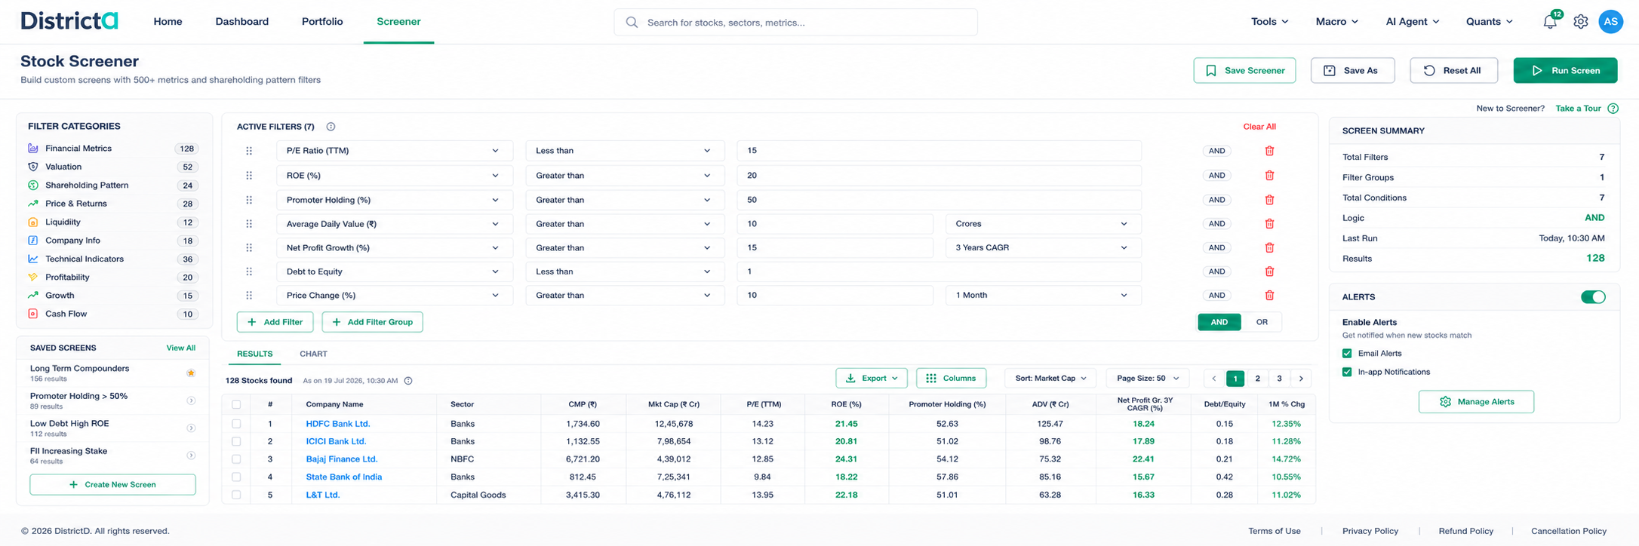The image size is (1639, 546).
Task: Switch filter logic to OR
Action: point(1262,322)
